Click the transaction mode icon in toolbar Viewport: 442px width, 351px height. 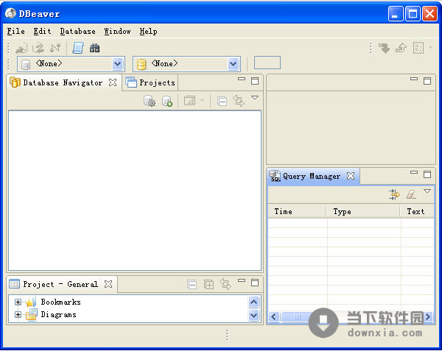[x=418, y=48]
